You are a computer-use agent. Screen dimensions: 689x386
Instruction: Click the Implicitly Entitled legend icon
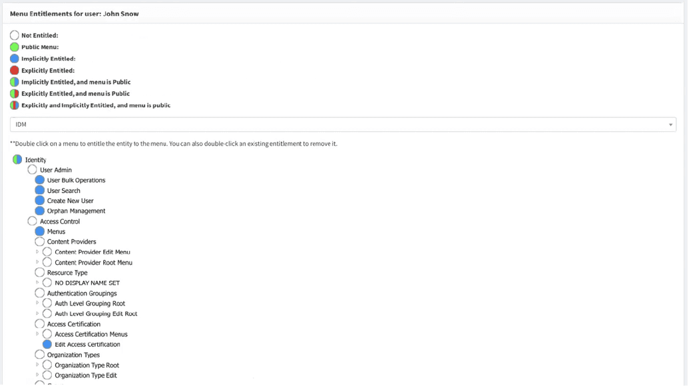pos(14,59)
